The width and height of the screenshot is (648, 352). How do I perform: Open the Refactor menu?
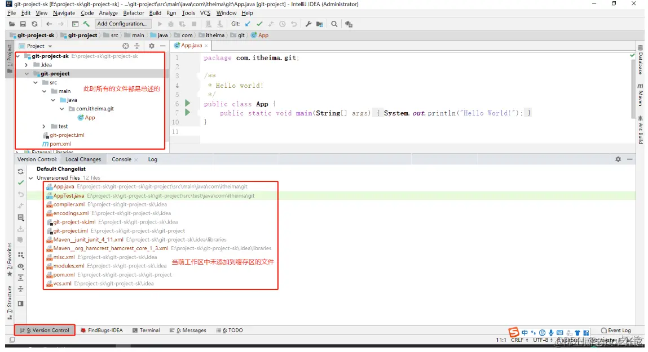click(134, 13)
